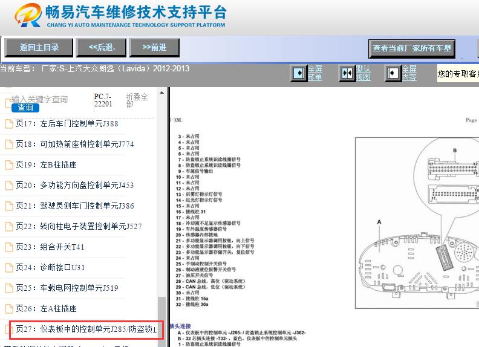Click the 返回主目录 button
The width and height of the screenshot is (479, 347).
[x=39, y=48]
